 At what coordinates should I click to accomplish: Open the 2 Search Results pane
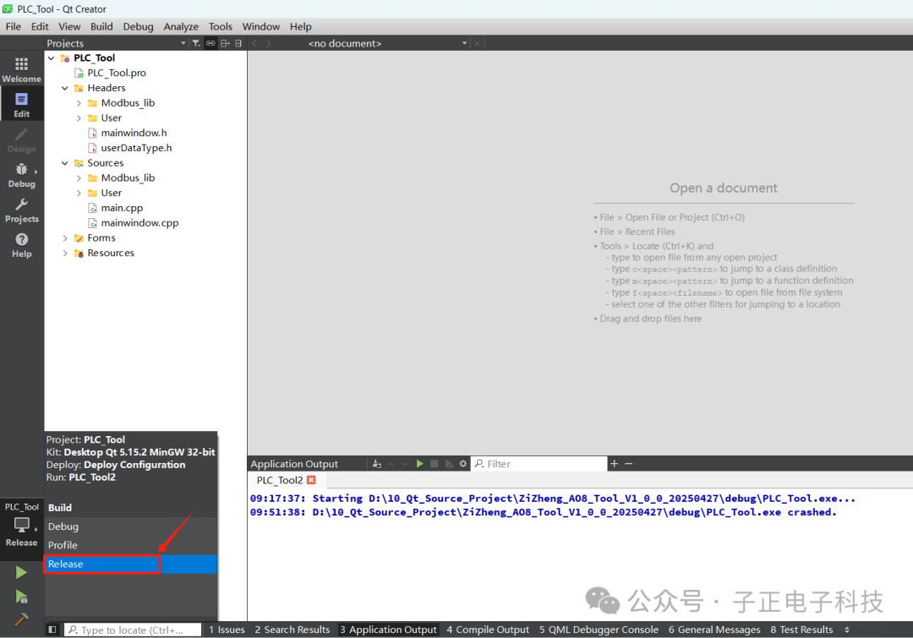292,630
